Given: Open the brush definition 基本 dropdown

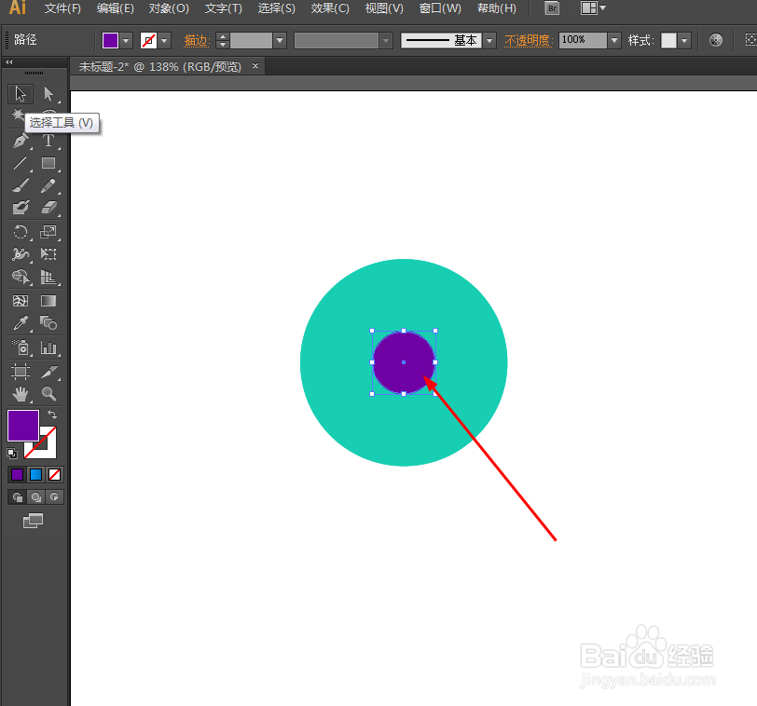Looking at the screenshot, I should pos(489,40).
